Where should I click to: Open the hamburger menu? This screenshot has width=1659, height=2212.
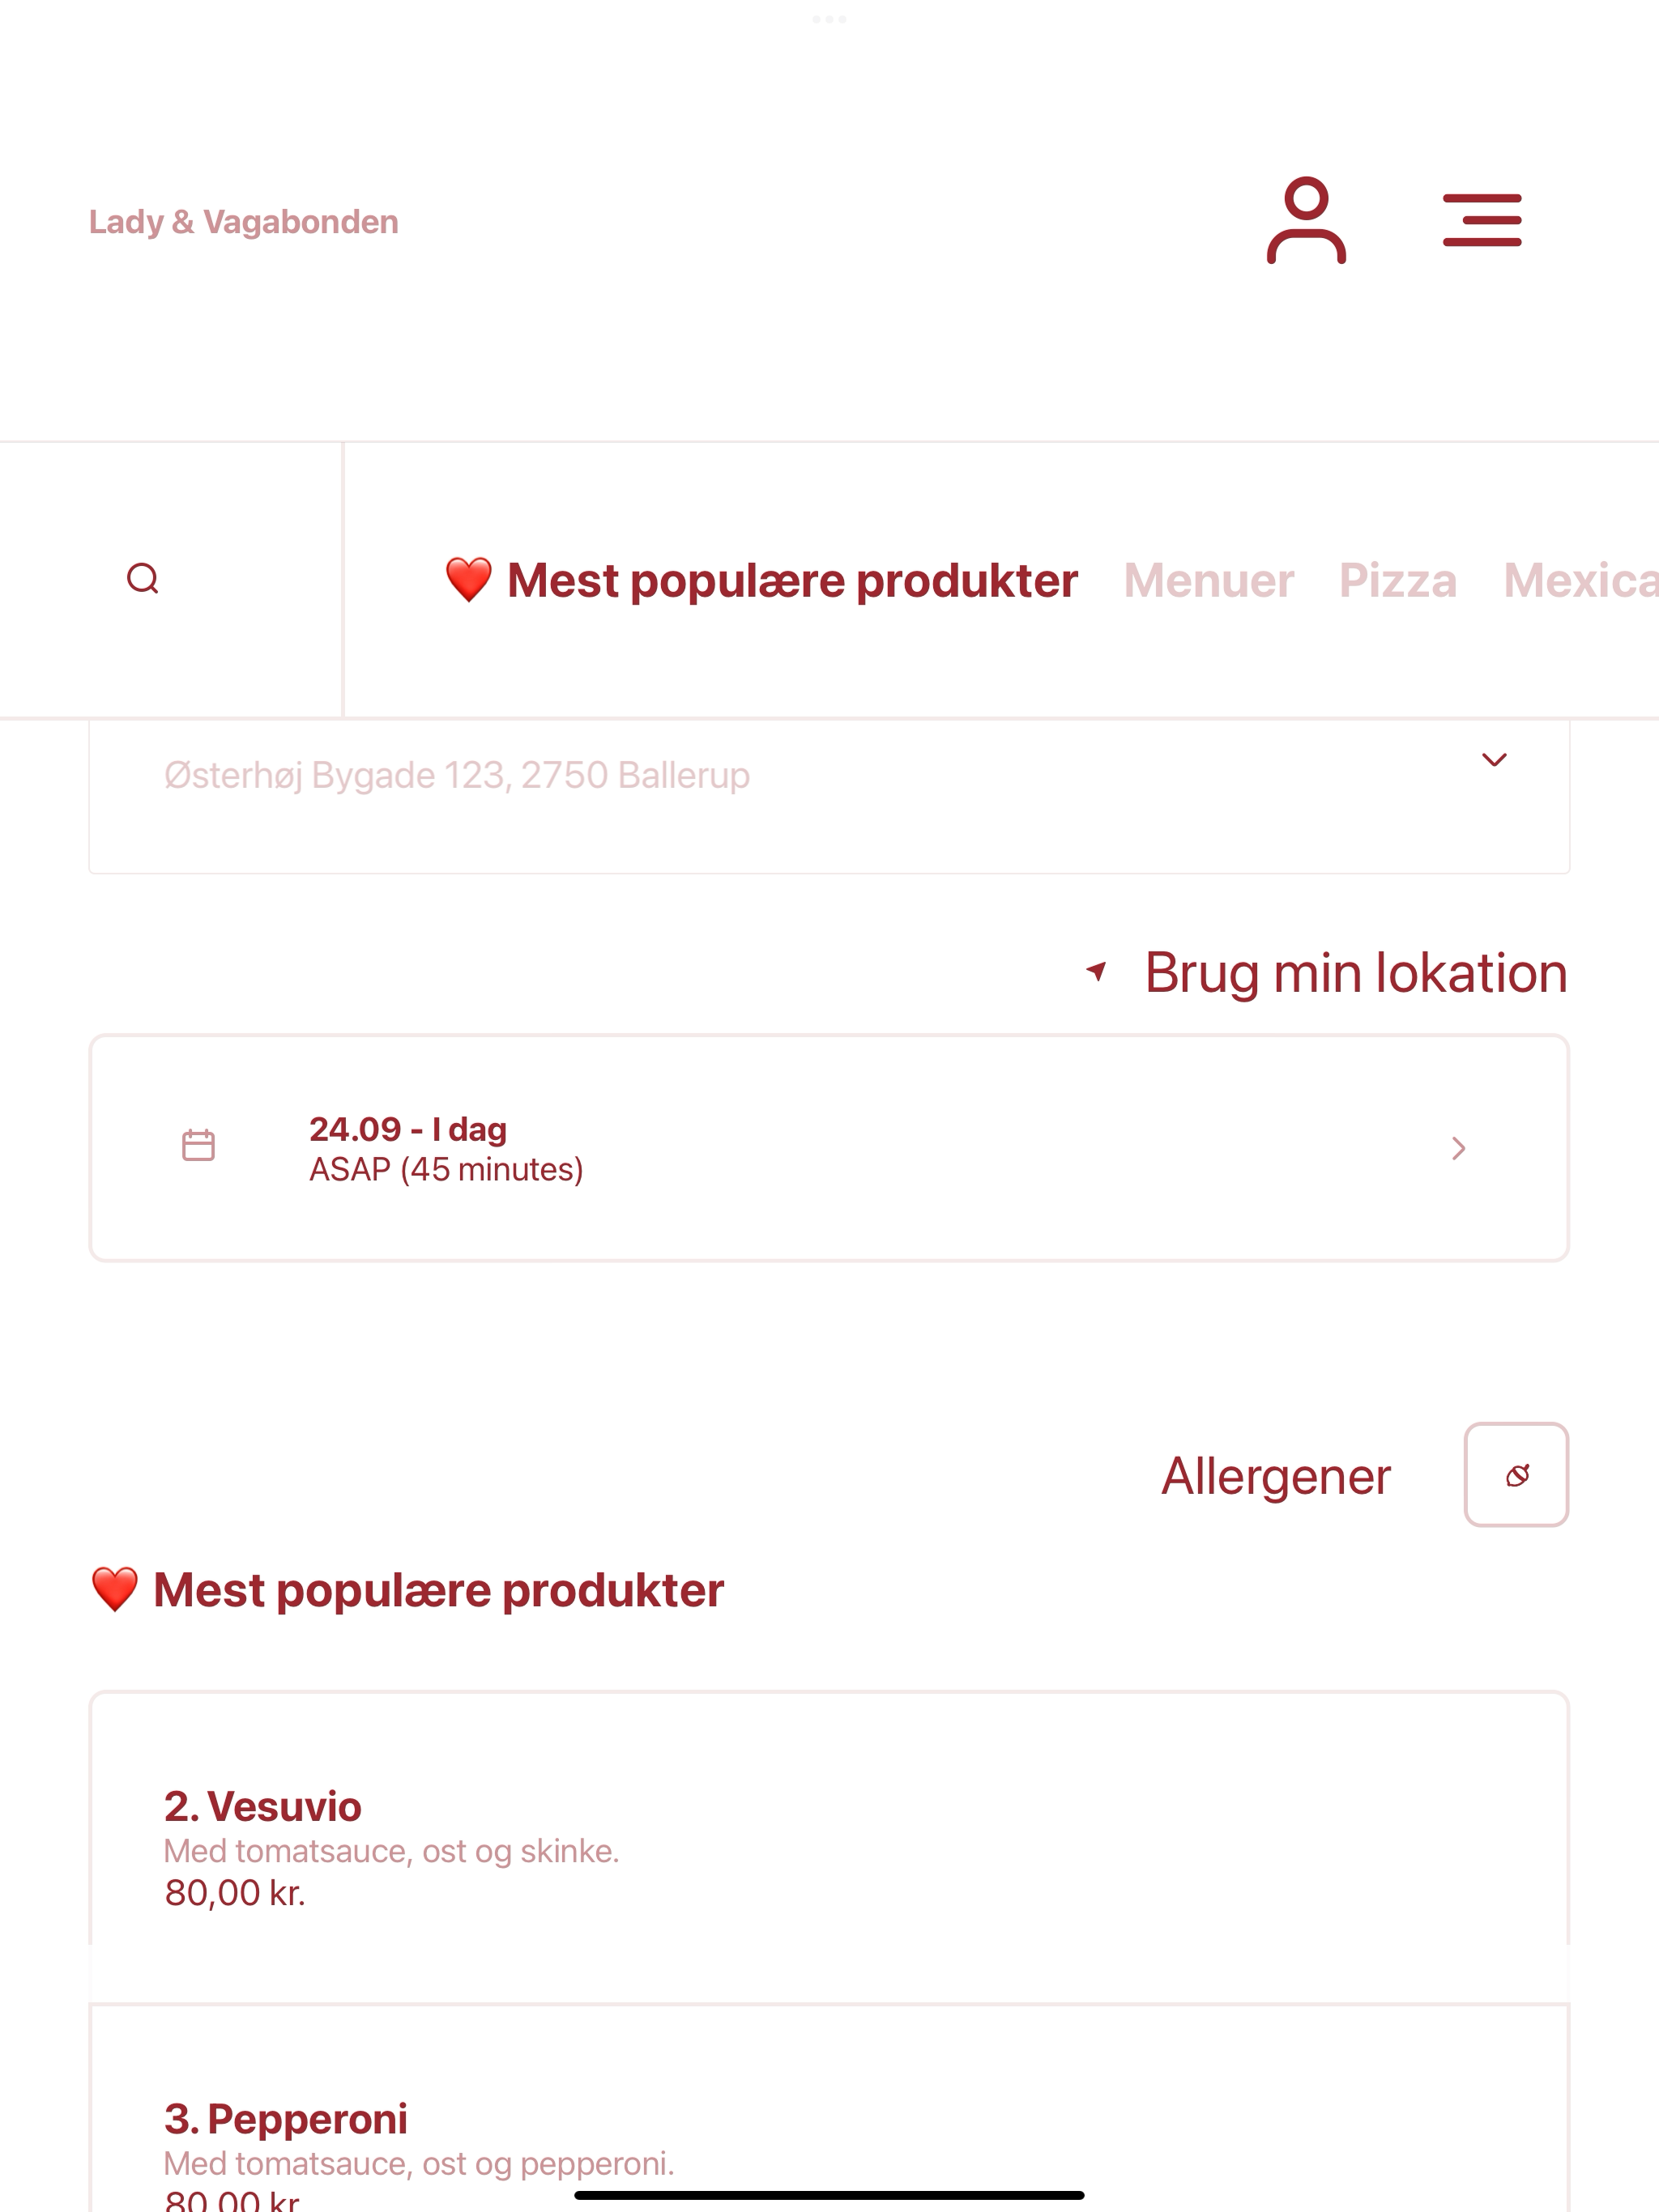pyautogui.click(x=1482, y=220)
